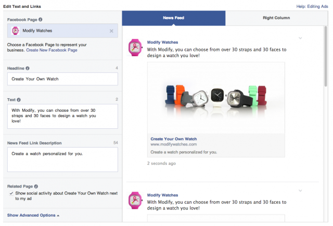Screen dimensions: 333x226
Task: Click the info icon next to Related Page
Action: click(x=36, y=186)
